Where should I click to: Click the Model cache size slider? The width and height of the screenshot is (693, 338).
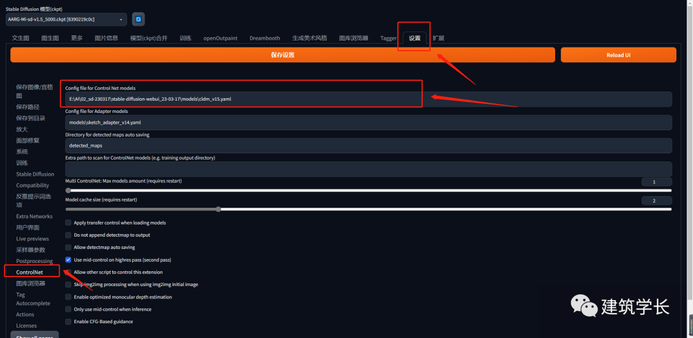point(368,209)
